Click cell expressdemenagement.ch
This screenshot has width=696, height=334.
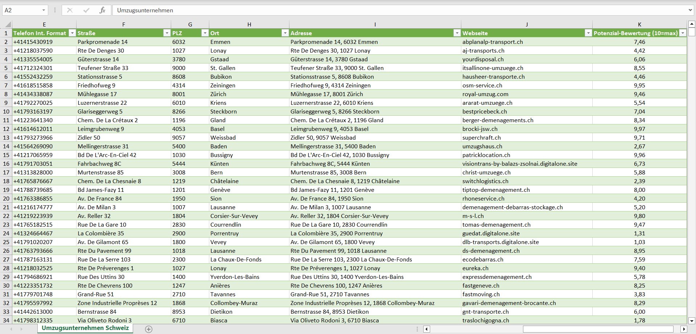point(527,277)
